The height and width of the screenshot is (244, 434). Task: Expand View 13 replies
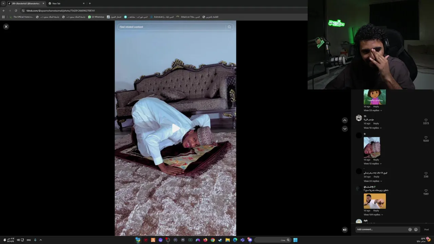pyautogui.click(x=373, y=164)
